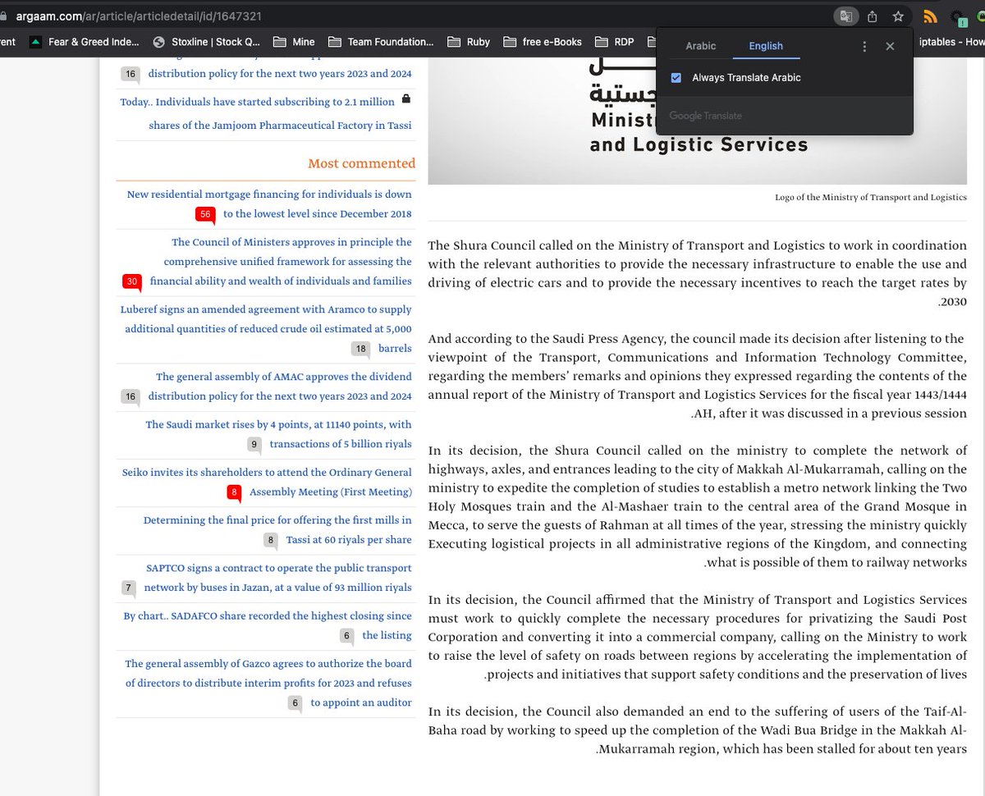985x796 pixels.
Task: Open the free e-Books bookmarks folder
Action: (543, 41)
